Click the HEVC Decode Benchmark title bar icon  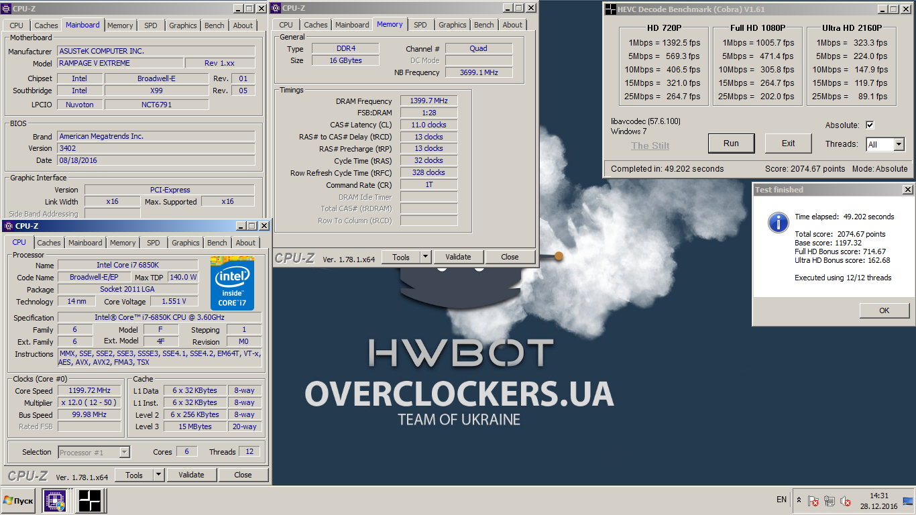(610, 9)
